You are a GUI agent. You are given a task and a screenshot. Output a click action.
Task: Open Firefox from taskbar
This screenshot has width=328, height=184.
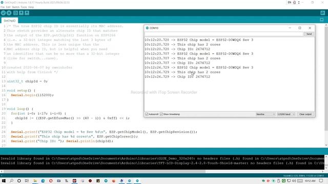[114, 180]
